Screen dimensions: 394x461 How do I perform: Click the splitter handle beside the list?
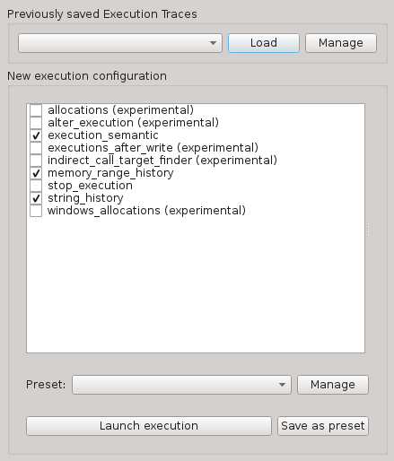(368, 230)
